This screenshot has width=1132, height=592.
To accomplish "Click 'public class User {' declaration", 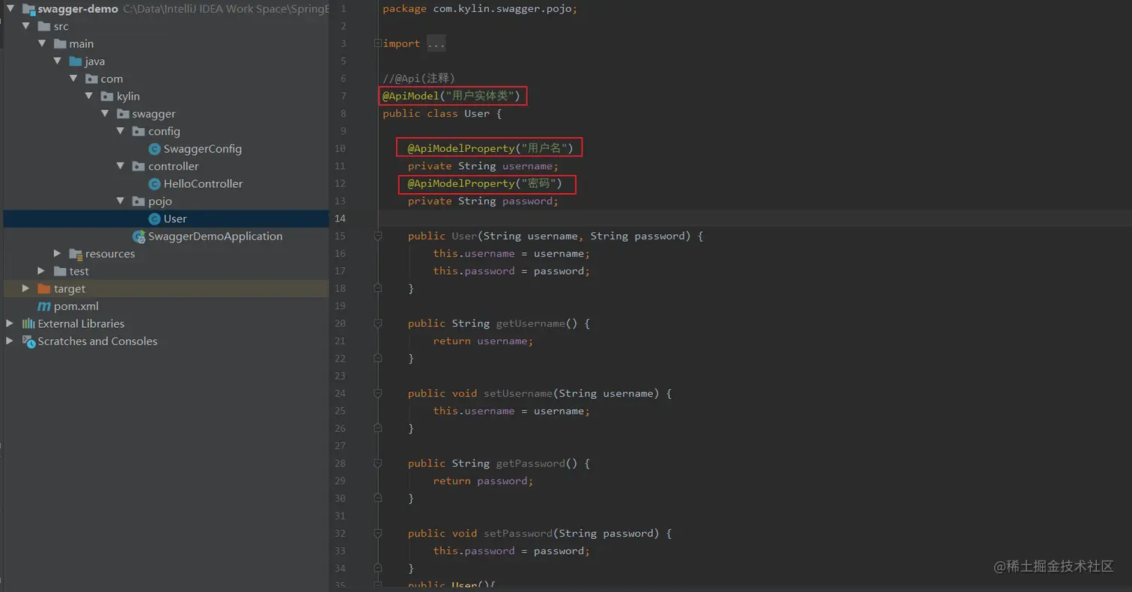I will point(442,114).
